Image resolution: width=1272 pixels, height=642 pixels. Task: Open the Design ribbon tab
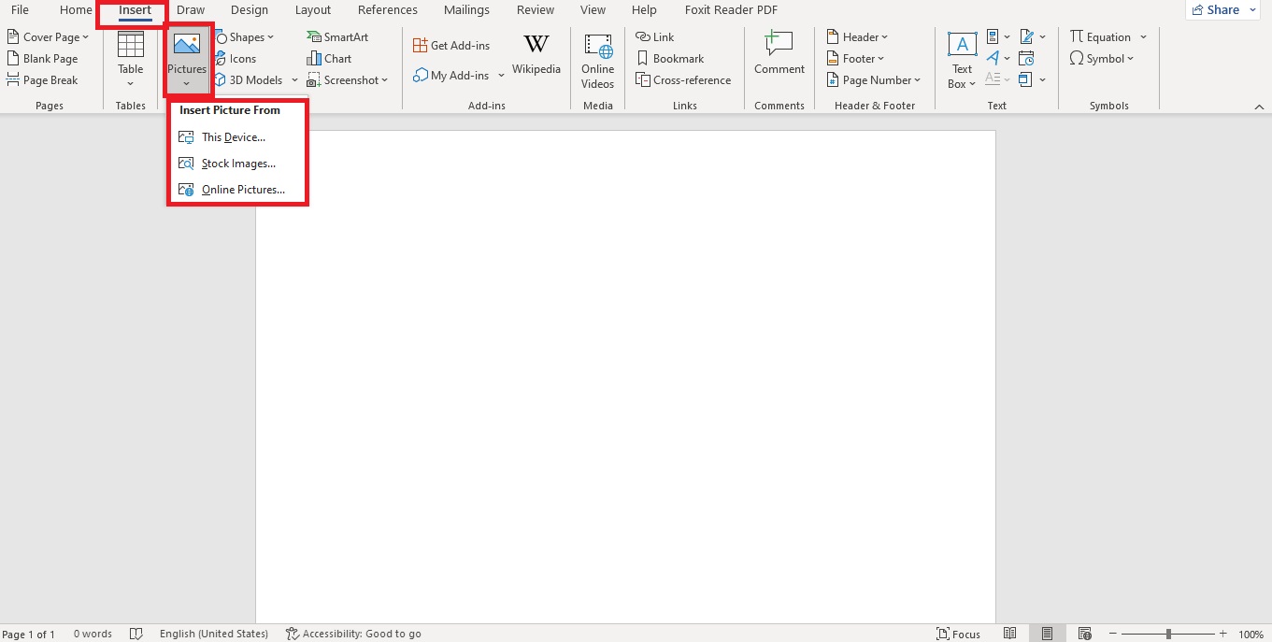[x=249, y=10]
